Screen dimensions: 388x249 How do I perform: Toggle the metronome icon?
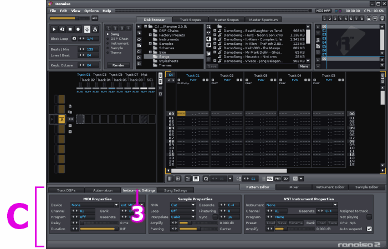pos(95,29)
